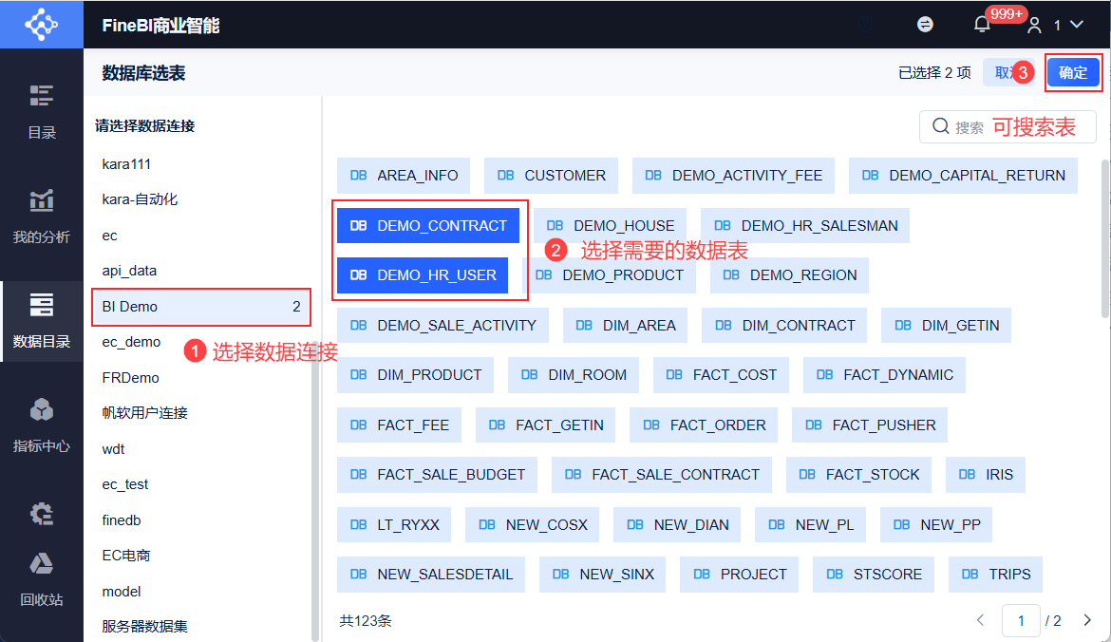Click the search magnifier icon

pyautogui.click(x=940, y=126)
